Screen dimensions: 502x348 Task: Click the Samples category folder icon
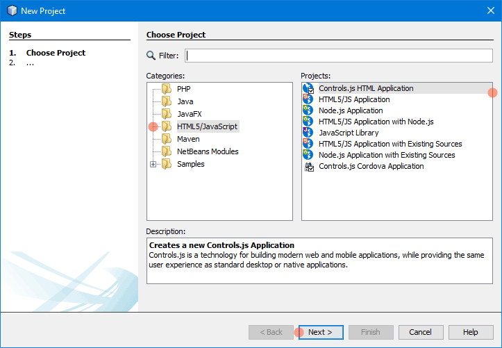(x=167, y=164)
